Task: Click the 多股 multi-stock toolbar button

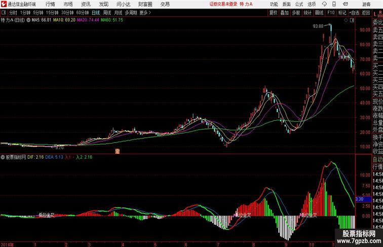Action: [x=296, y=13]
